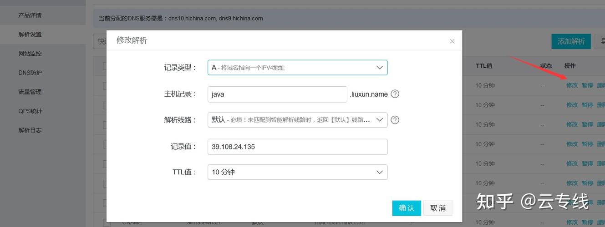Viewport: 605px width, 227px height.
Task: Click the 记录值 field with 39.106.24.135
Action: pyautogui.click(x=297, y=147)
